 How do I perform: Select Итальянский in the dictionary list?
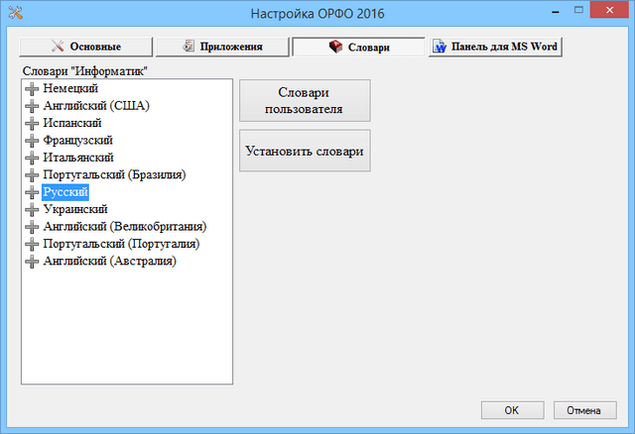pyautogui.click(x=78, y=158)
